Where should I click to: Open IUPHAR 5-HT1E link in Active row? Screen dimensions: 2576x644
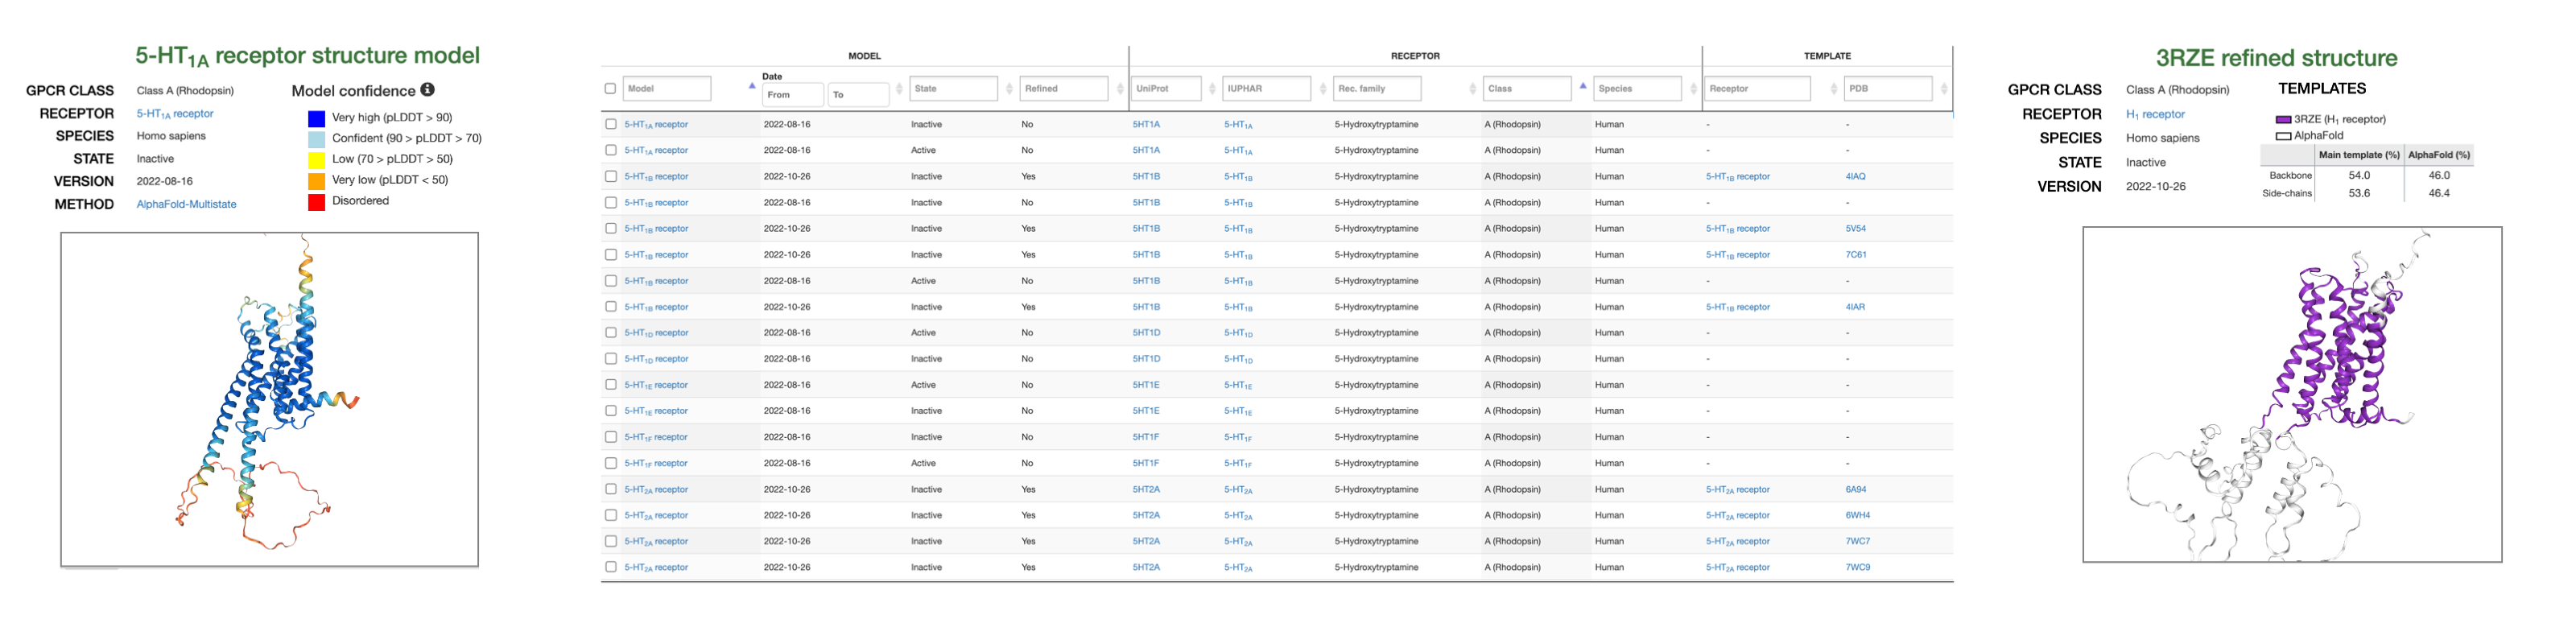(x=1238, y=385)
